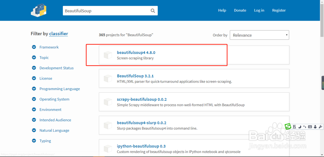This screenshot has height=157, width=324.
Task: Click "Slurp packages Beautifulsoup4" description text
Action: pos(157,128)
